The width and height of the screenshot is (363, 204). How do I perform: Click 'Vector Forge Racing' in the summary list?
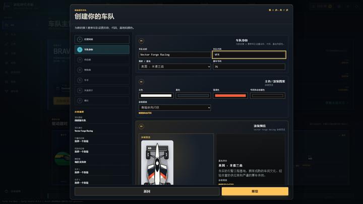click(x=84, y=131)
